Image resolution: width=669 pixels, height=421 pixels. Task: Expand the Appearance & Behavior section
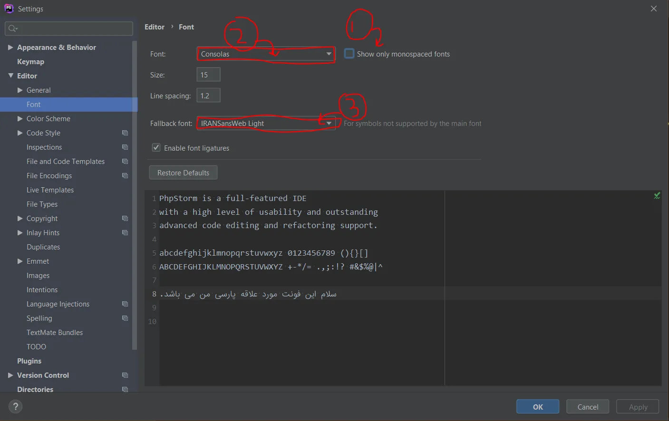(10, 48)
